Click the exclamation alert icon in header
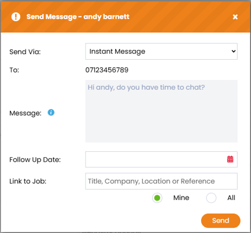The width and height of the screenshot is (251, 233). [16, 17]
